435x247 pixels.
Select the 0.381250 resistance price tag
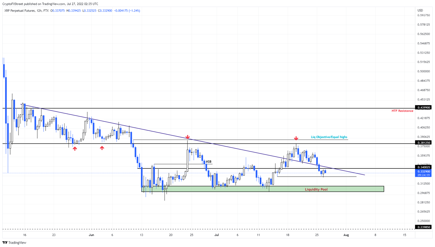(x=423, y=143)
